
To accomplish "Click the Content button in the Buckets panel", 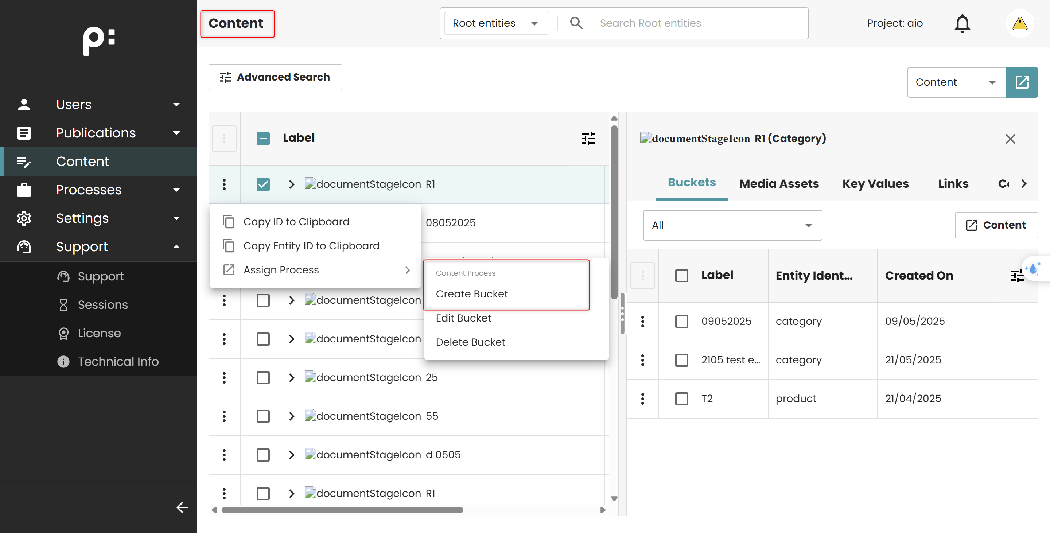I will pyautogui.click(x=996, y=225).
